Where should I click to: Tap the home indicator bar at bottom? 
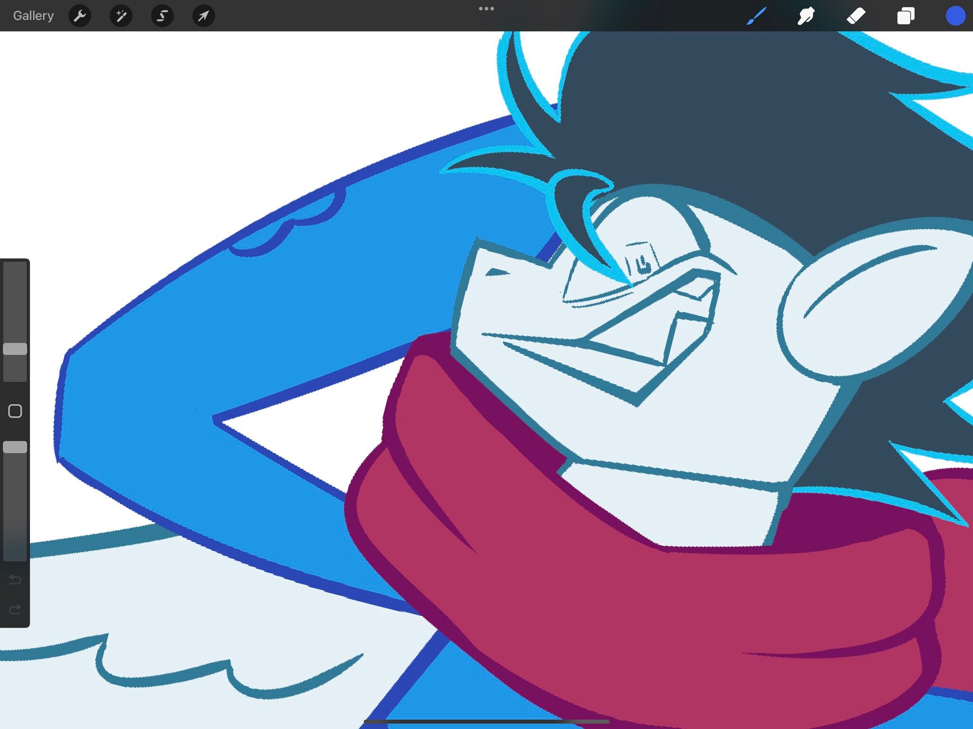tap(486, 721)
